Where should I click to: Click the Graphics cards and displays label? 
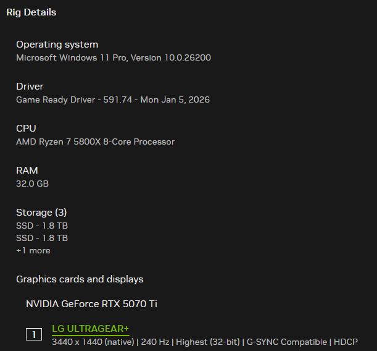[x=80, y=279]
